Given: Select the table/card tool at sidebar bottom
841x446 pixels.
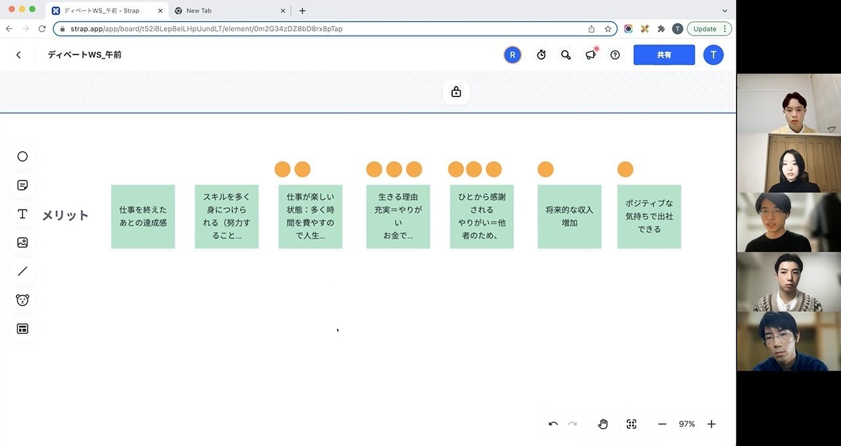Looking at the screenshot, I should 22,328.
